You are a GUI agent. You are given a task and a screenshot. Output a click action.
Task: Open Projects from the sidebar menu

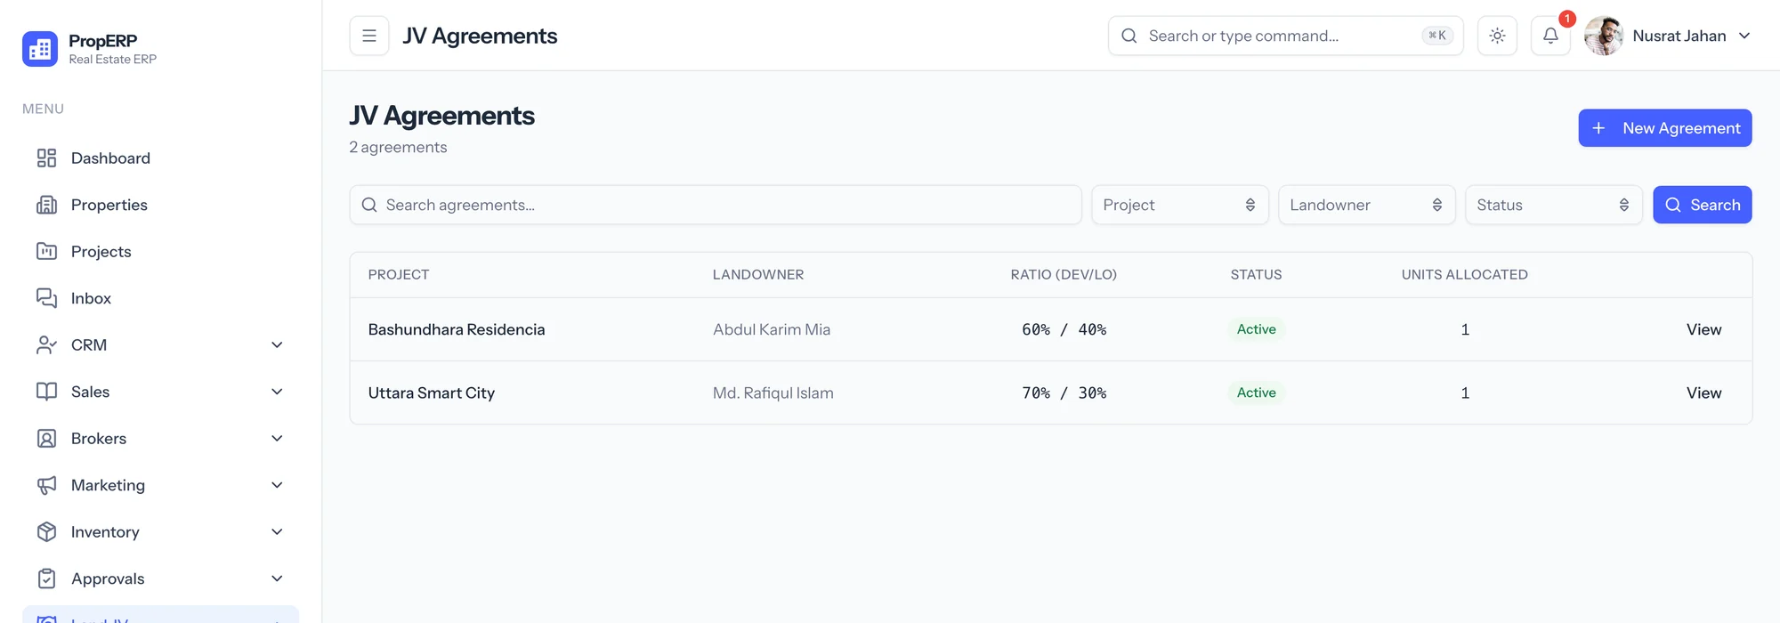(160, 252)
